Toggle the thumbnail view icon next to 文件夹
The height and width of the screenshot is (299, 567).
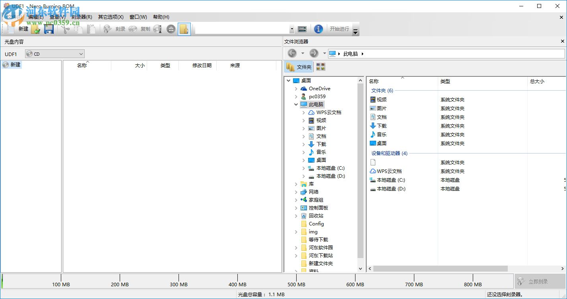coord(320,67)
